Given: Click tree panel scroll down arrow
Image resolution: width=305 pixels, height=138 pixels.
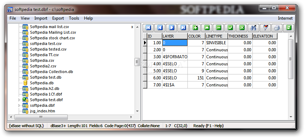Looking at the screenshot, I should 138,111.
